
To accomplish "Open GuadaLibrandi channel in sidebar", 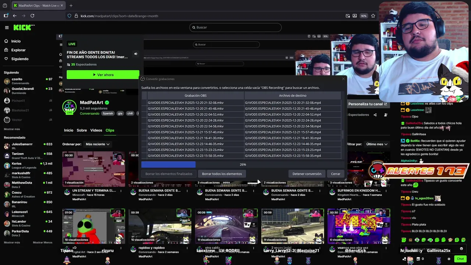I will [28, 91].
